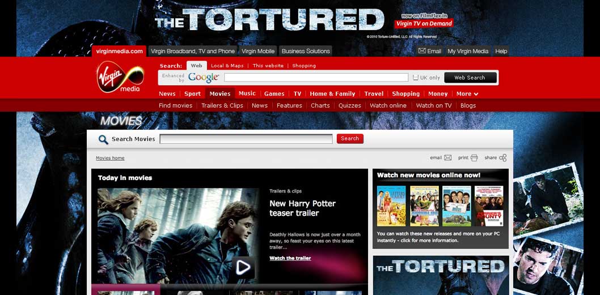Click 'Watch new movies online now!' heading
This screenshot has height=295, width=600.
[429, 175]
